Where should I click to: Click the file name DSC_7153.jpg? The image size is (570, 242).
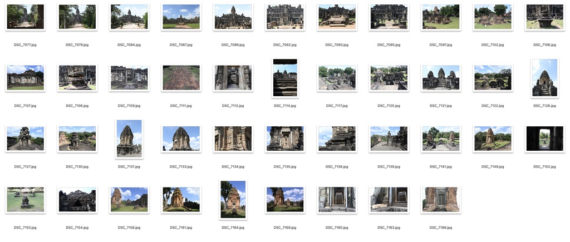tap(26, 228)
